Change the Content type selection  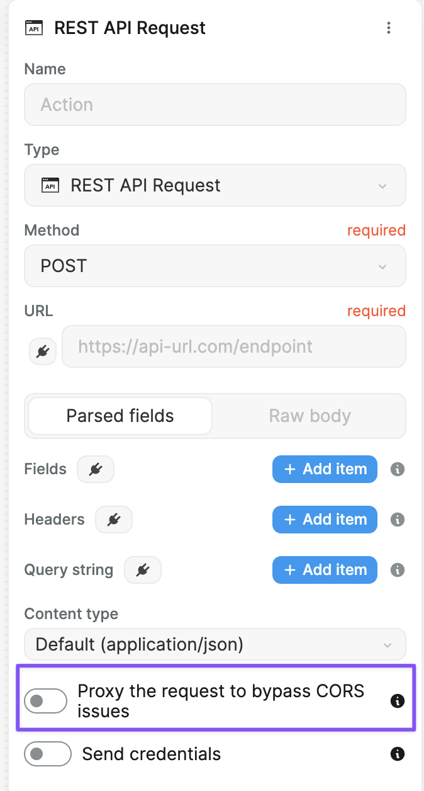[215, 644]
